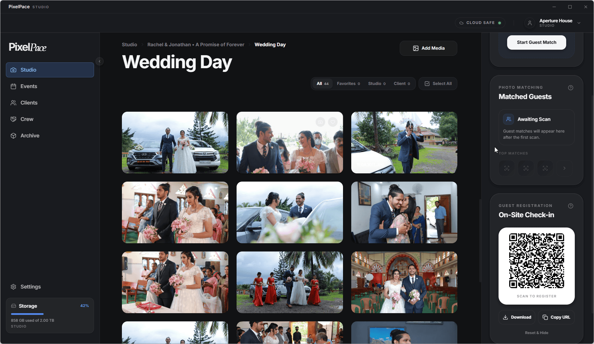Screen dimensions: 594x344
Task: Start Guest Match scan
Action: [537, 42]
